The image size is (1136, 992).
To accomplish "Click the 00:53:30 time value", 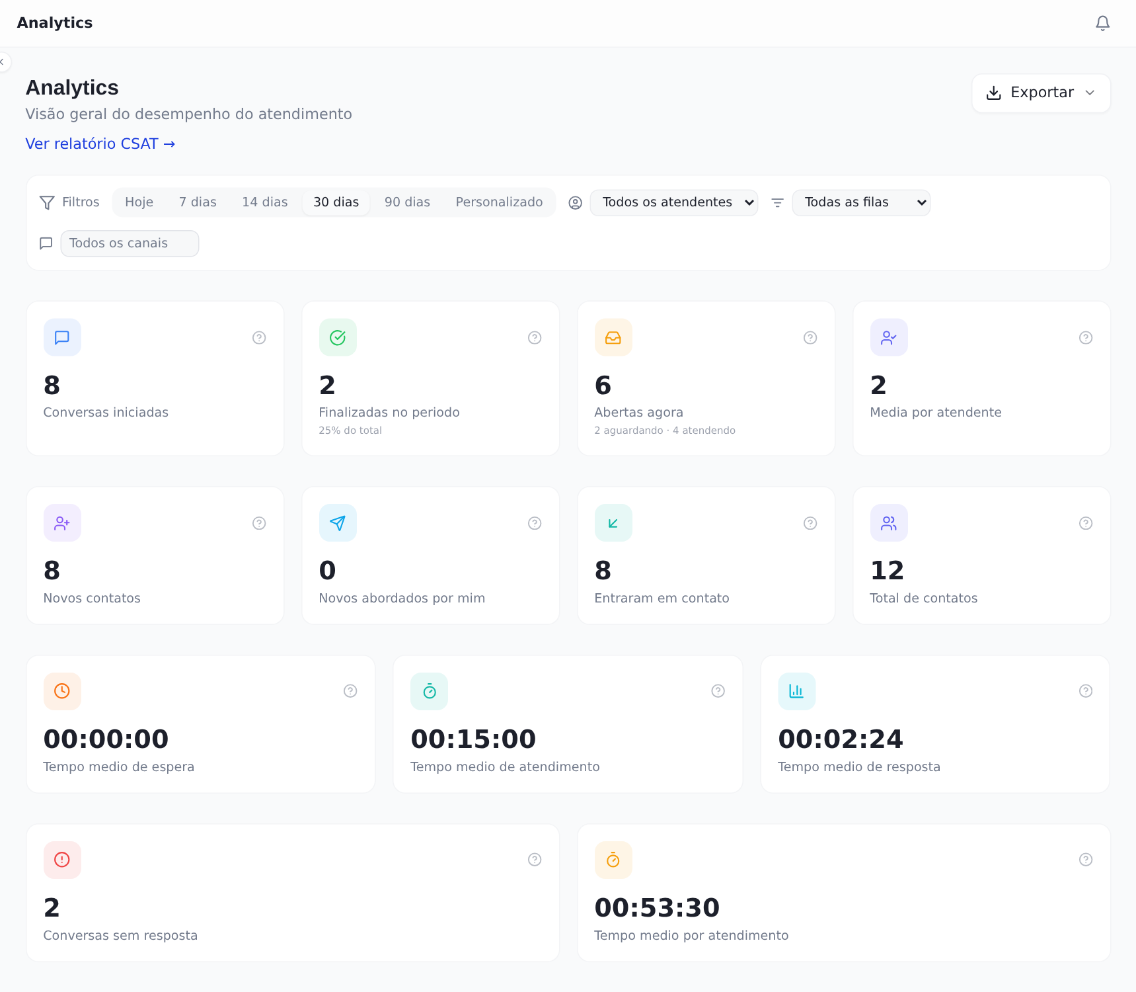I will (657, 908).
